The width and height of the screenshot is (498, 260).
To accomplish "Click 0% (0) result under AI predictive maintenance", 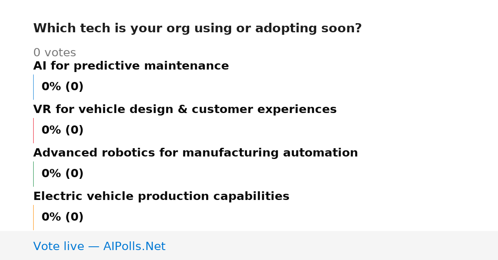I will (x=63, y=87).
